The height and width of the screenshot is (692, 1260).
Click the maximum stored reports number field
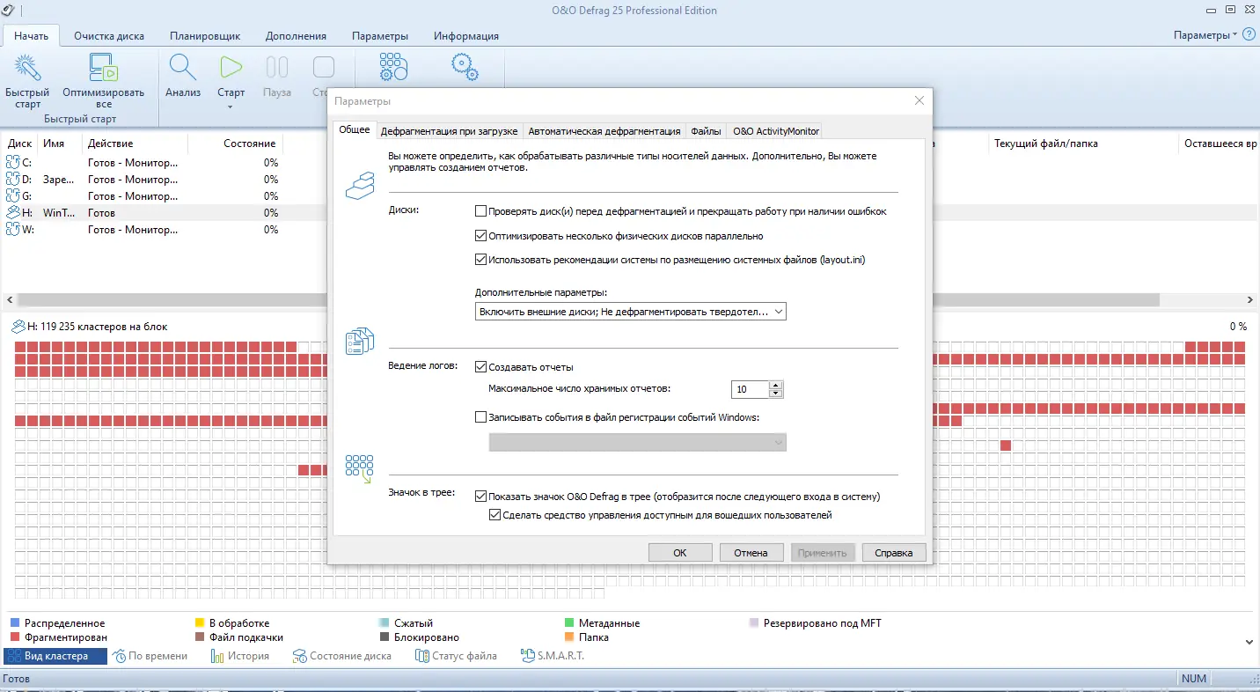[750, 389]
